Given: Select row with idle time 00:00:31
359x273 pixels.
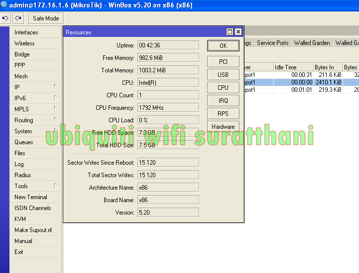Looking at the screenshot, I should [x=302, y=75].
